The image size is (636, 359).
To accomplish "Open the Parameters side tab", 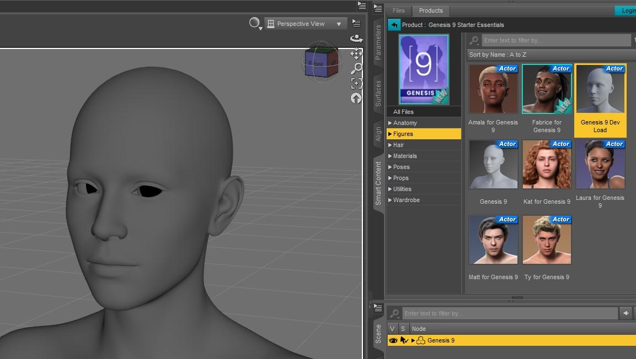I will point(378,42).
